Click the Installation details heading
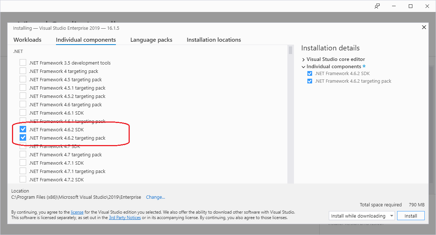This screenshot has height=235, width=436. (330, 48)
